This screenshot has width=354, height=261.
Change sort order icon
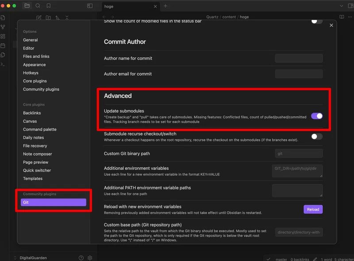[x=58, y=17]
